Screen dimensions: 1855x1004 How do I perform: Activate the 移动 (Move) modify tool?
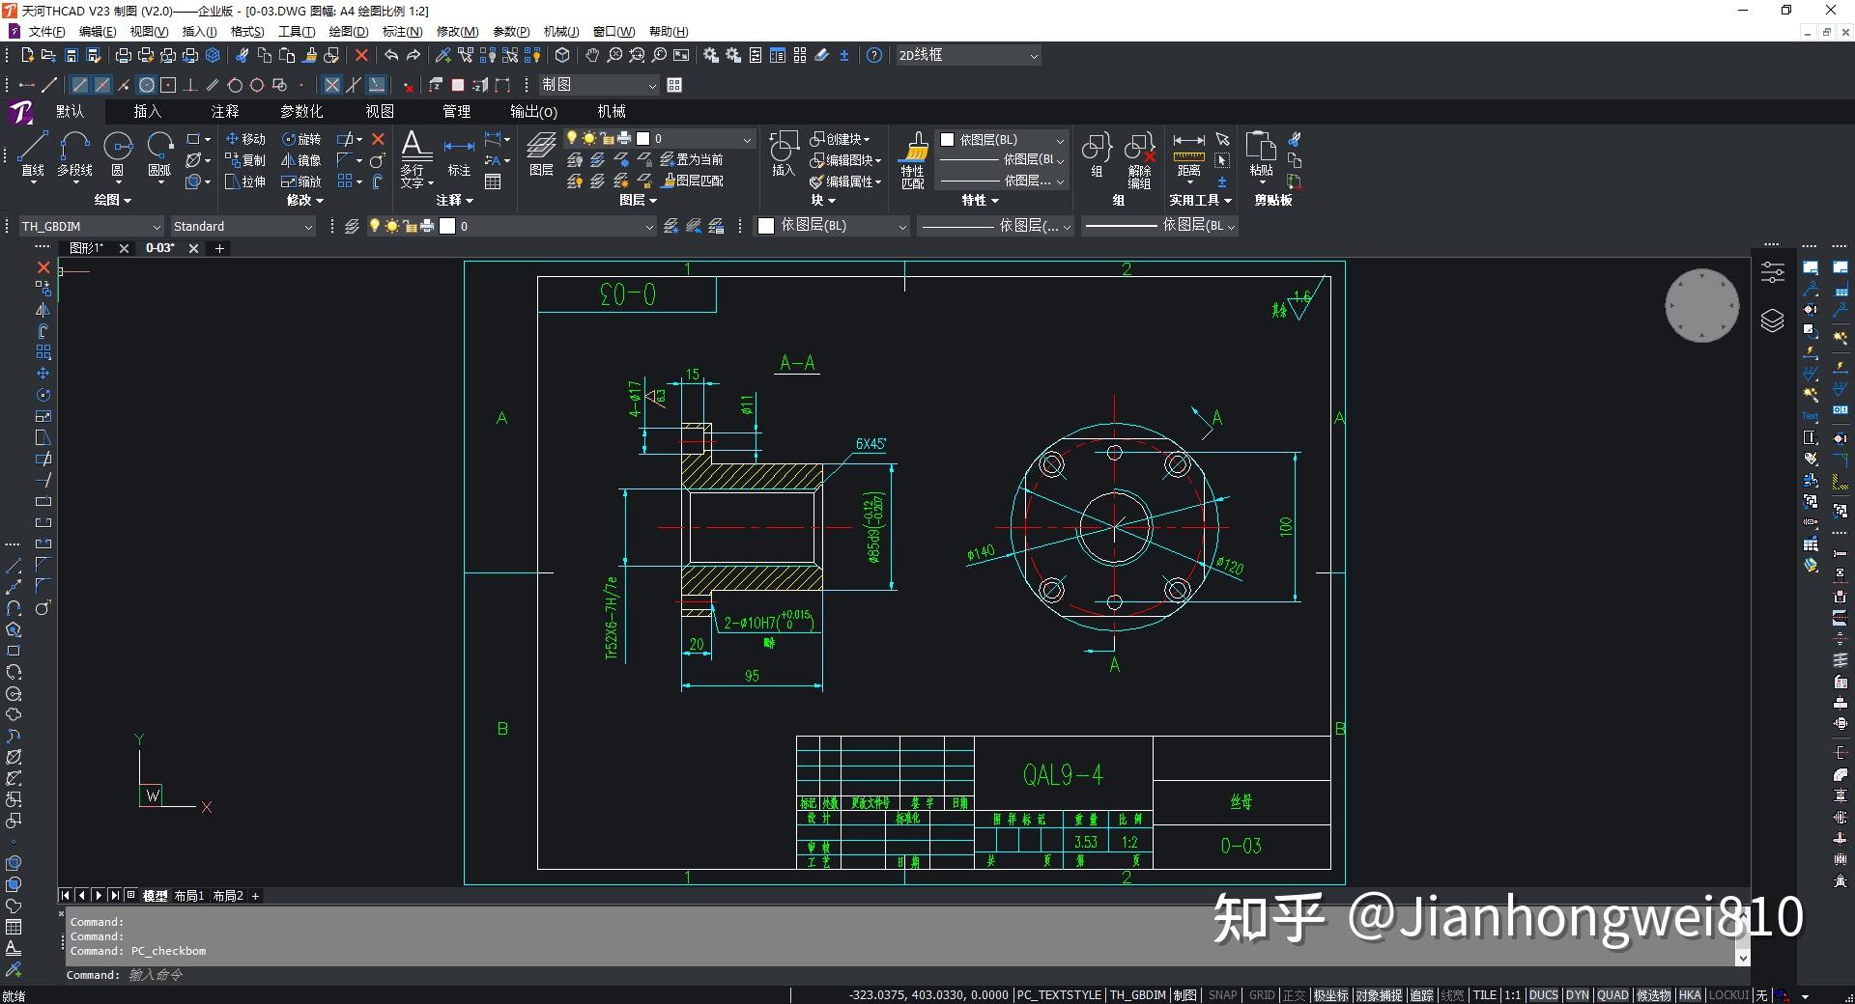click(x=246, y=138)
